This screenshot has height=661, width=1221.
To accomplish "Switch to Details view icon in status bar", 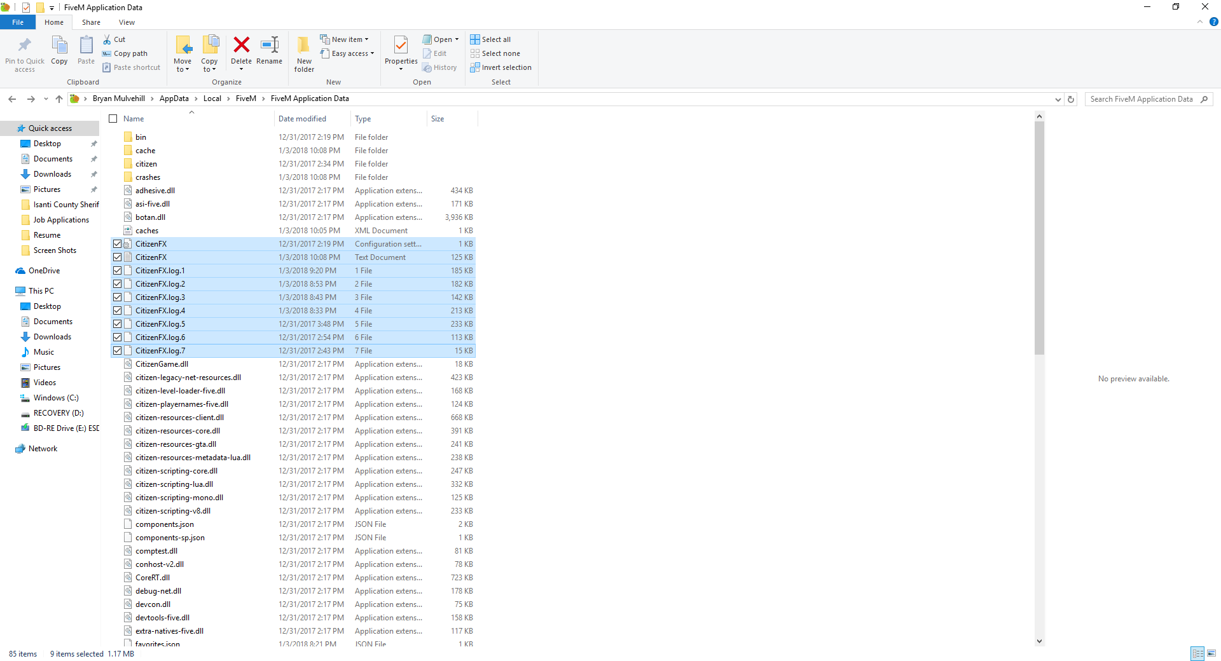I will (1197, 653).
